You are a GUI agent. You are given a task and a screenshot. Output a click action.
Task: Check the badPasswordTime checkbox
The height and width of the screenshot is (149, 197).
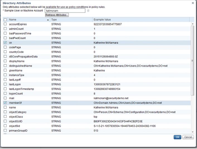point(5,33)
